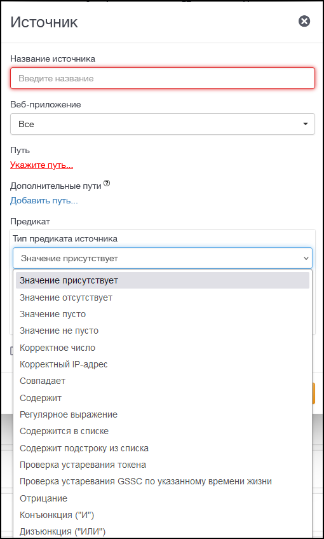Click the Укажите путь... link
The width and height of the screenshot is (324, 539).
point(41,165)
